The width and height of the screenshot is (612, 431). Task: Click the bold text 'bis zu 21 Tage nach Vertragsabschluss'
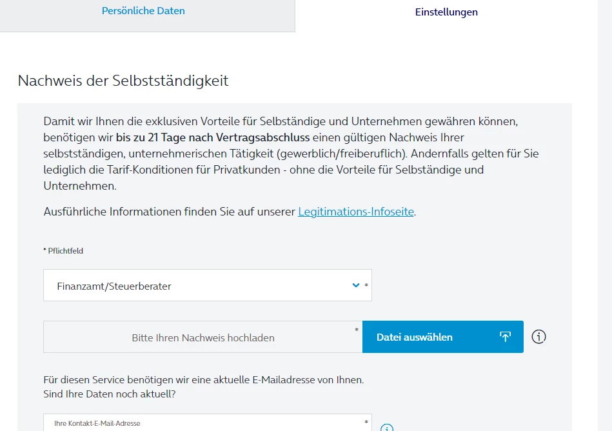click(x=213, y=137)
